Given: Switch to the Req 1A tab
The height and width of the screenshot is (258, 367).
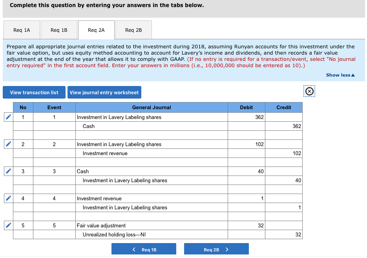Looking at the screenshot, I should pos(22,30).
